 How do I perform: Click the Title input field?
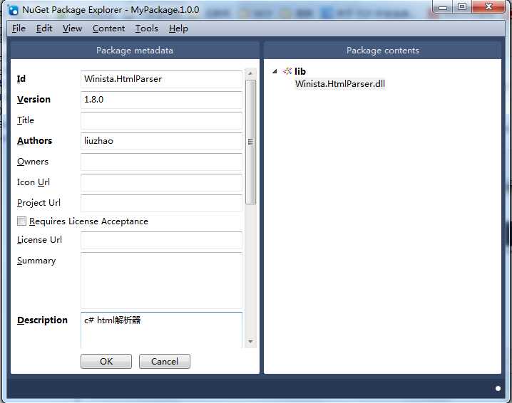[161, 120]
